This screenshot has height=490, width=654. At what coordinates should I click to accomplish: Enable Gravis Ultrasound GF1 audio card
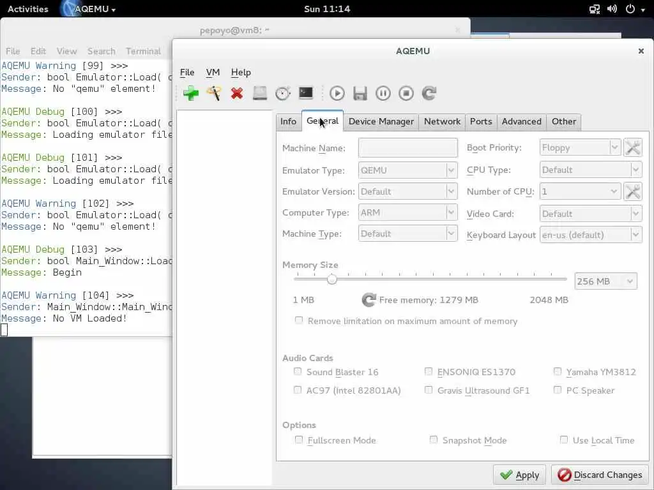[429, 390]
